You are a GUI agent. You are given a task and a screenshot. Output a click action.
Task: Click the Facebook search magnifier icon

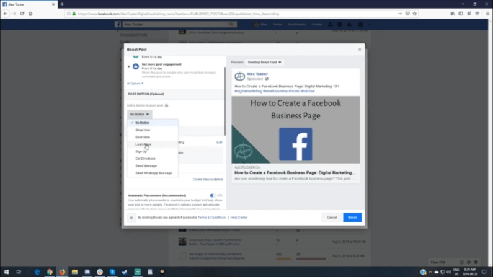231,24
